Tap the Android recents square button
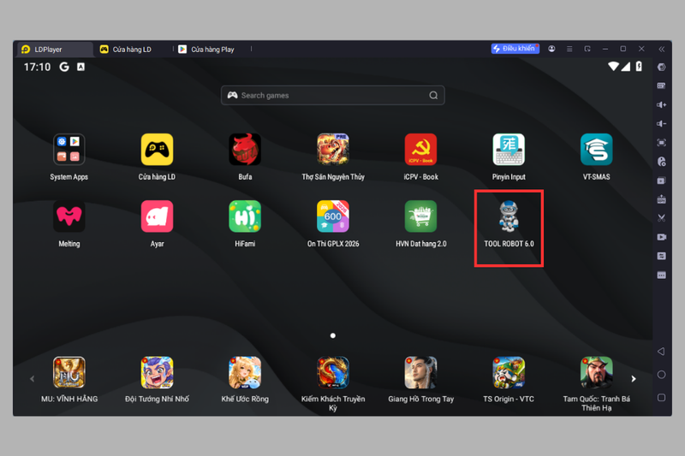Image resolution: width=685 pixels, height=456 pixels. click(661, 398)
